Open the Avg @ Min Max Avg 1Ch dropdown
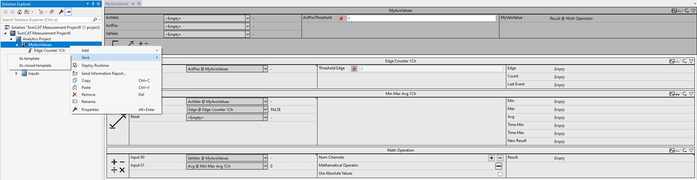Screen dimensions: 697x180 pos(265,166)
